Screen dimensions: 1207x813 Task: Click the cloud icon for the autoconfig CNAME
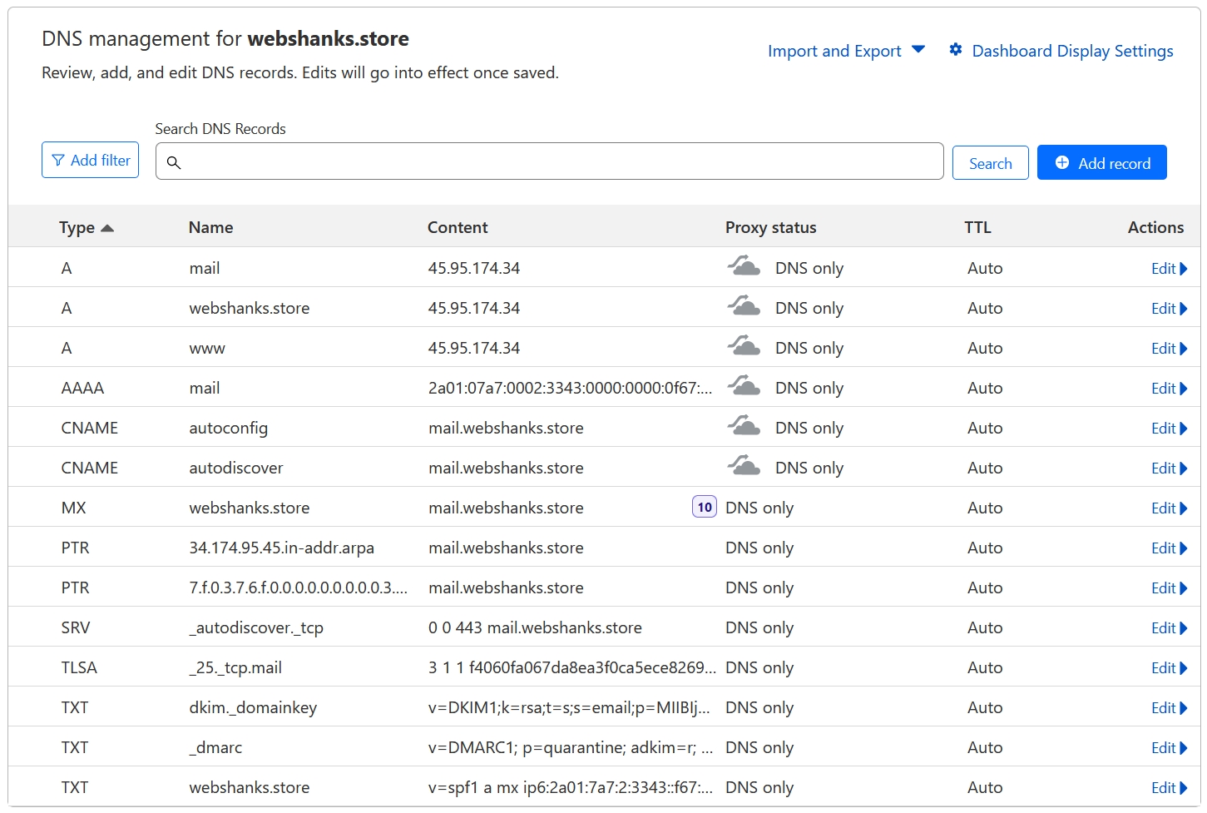coord(744,426)
